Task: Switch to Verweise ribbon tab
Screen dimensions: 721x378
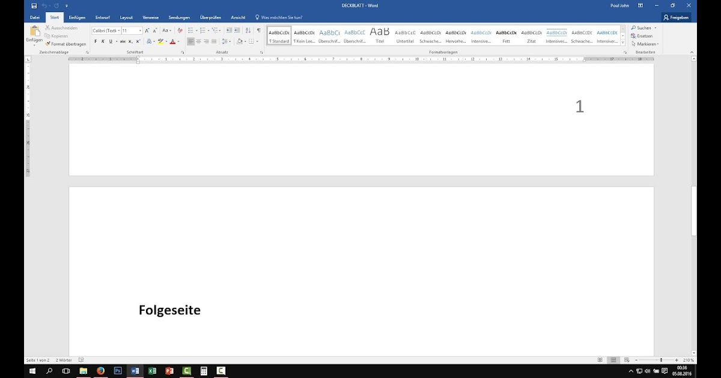Action: click(x=151, y=17)
